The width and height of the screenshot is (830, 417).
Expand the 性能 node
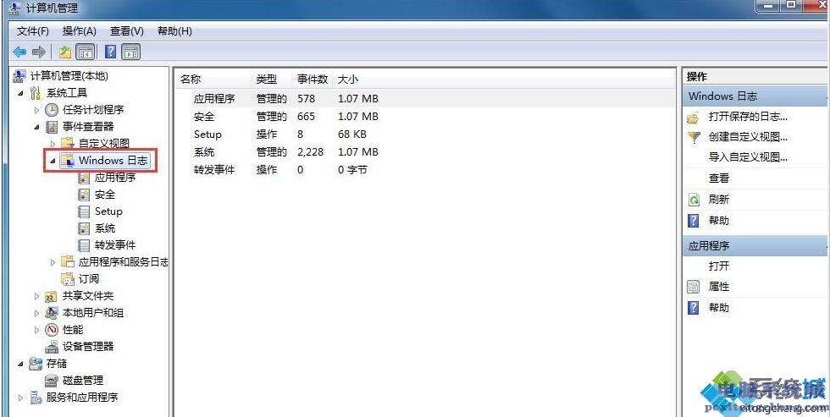click(x=36, y=330)
